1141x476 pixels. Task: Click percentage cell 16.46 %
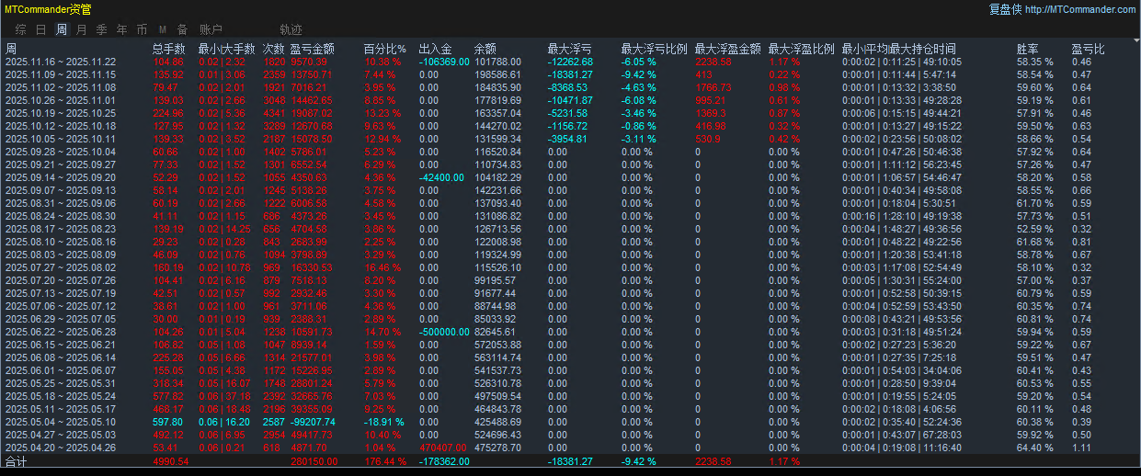click(x=382, y=267)
